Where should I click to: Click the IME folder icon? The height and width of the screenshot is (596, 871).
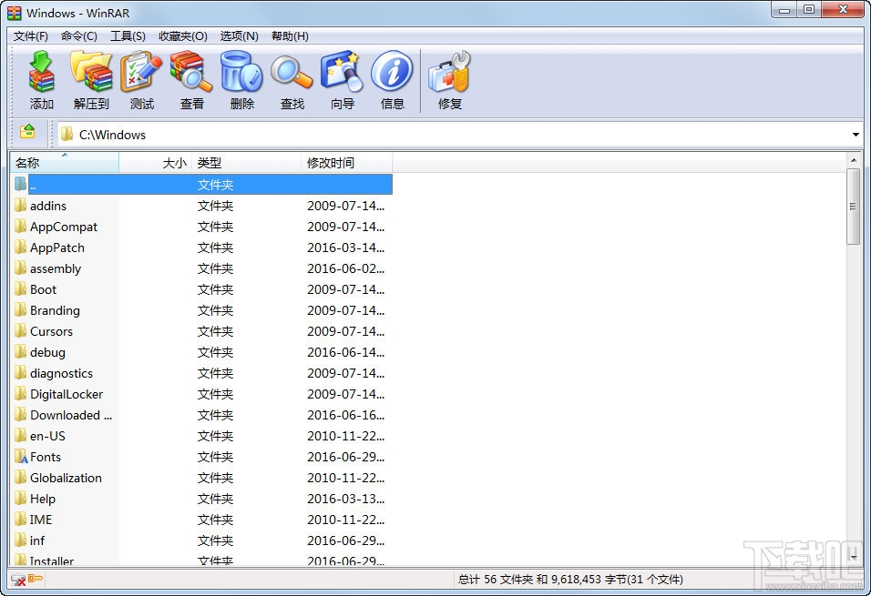point(21,520)
